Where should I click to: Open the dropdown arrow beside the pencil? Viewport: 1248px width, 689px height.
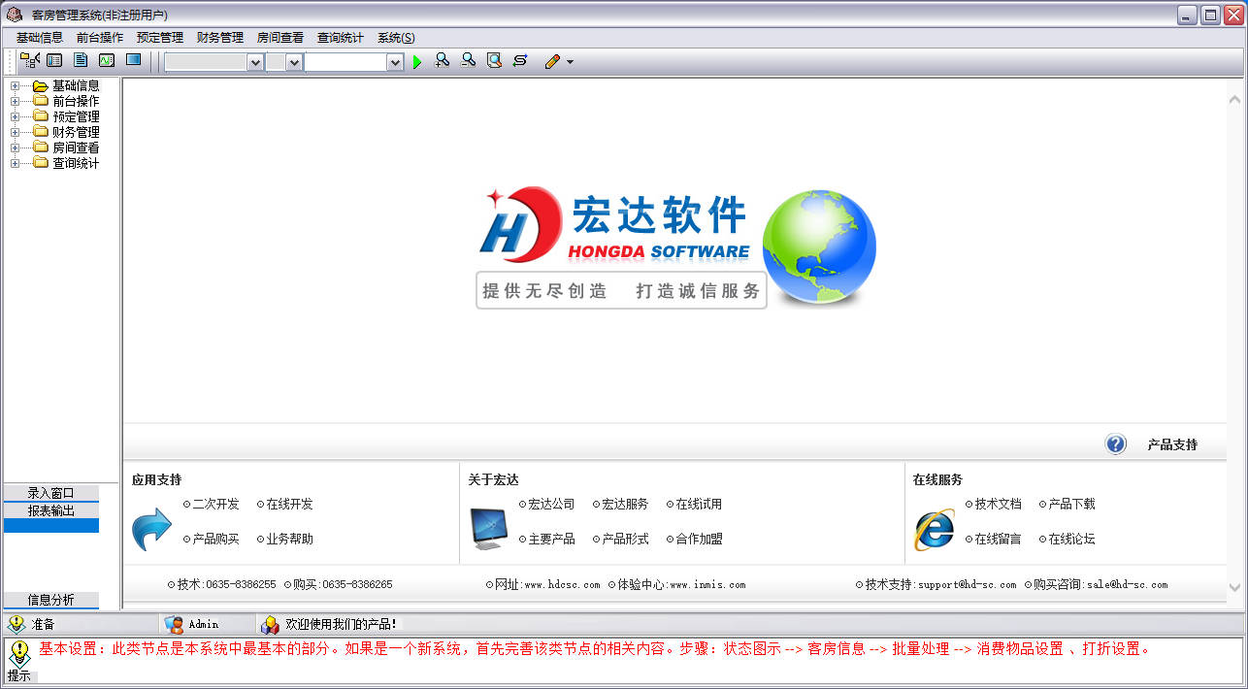click(x=570, y=62)
